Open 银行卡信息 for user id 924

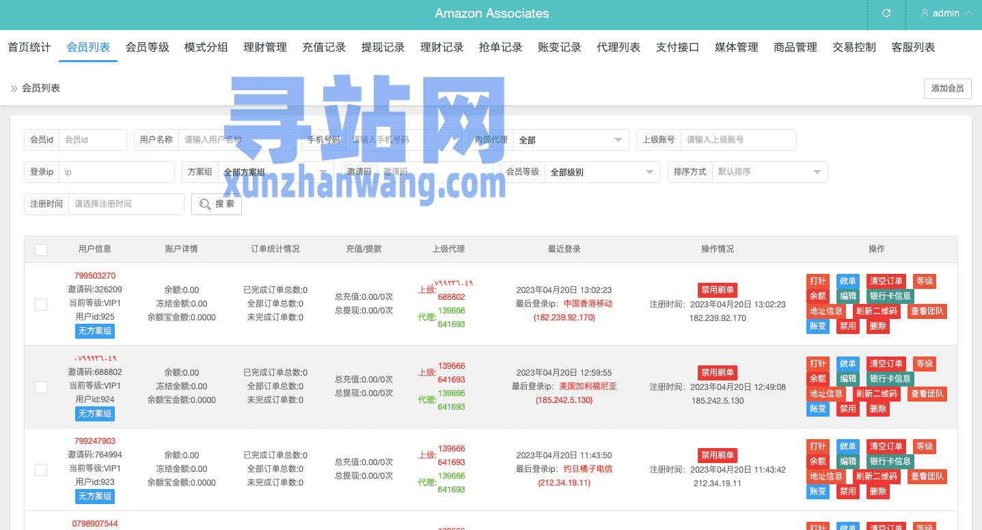[x=890, y=379]
